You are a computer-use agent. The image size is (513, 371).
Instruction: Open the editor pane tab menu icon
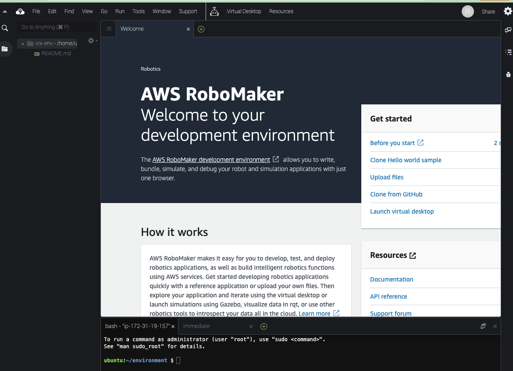109,29
